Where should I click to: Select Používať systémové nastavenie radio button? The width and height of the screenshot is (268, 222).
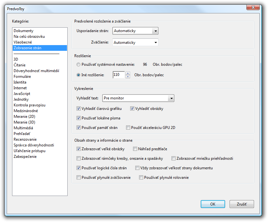pos(78,64)
